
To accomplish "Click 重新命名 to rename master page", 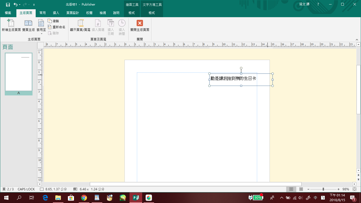I will [56, 27].
